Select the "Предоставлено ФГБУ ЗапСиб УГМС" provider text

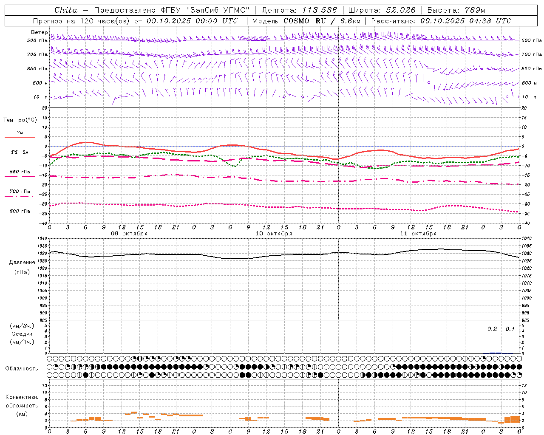[x=172, y=10]
